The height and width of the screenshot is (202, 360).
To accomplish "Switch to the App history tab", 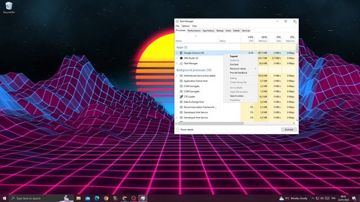I will tap(208, 31).
